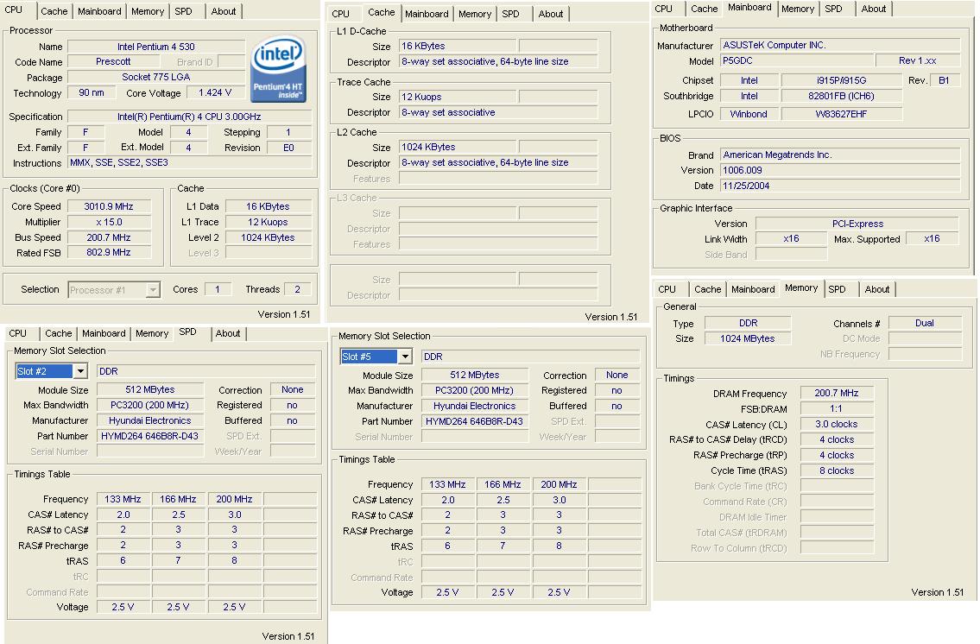Image resolution: width=980 pixels, height=644 pixels.
Task: Click the BIOS date 11/25/2004 field
Action: coord(839,186)
